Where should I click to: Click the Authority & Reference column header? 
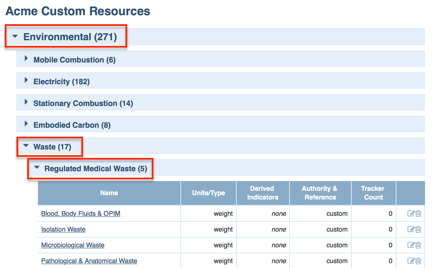[x=320, y=193]
